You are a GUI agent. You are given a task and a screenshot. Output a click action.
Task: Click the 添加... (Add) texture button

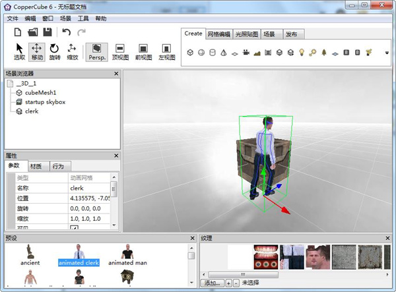coord(211,283)
